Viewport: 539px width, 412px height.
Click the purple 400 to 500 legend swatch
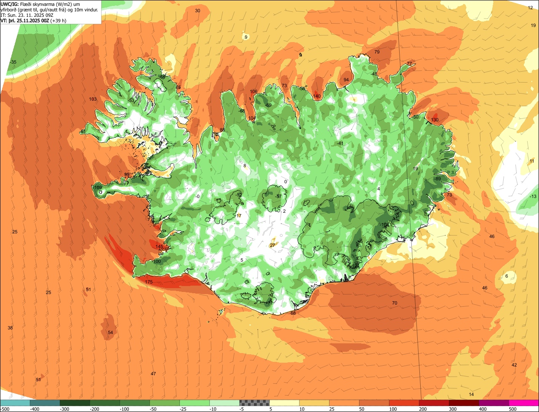[494, 403]
